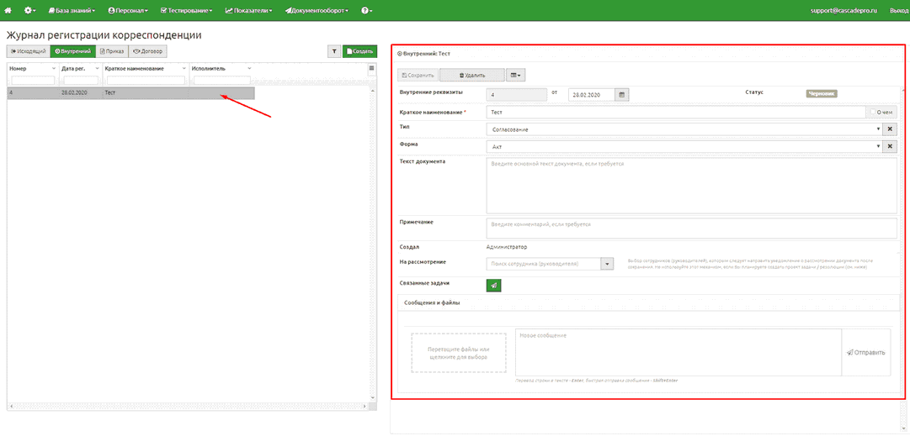Click the Выход logout link

(898, 10)
